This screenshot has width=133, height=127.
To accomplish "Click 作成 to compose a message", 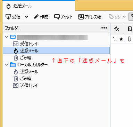I will pyautogui.click(x=41, y=17).
